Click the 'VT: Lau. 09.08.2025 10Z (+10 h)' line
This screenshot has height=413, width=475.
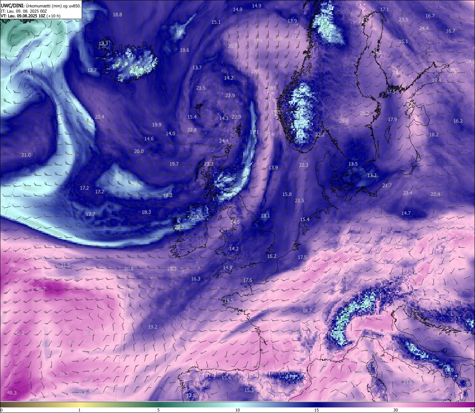30,16
